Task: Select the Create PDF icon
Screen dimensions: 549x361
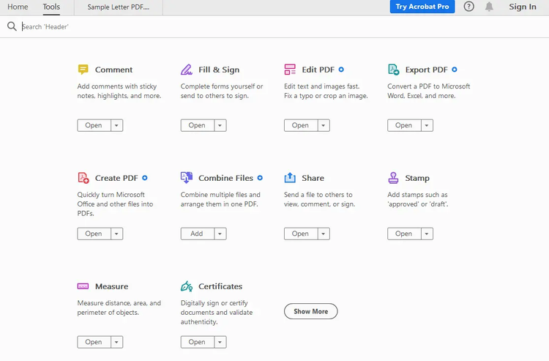Action: click(83, 178)
